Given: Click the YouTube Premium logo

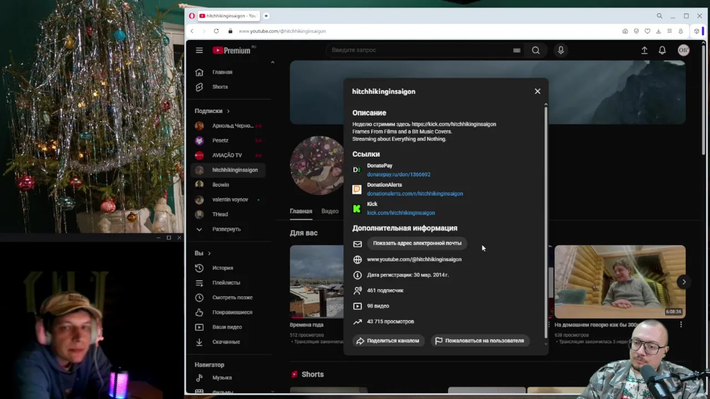Looking at the screenshot, I should click(231, 50).
